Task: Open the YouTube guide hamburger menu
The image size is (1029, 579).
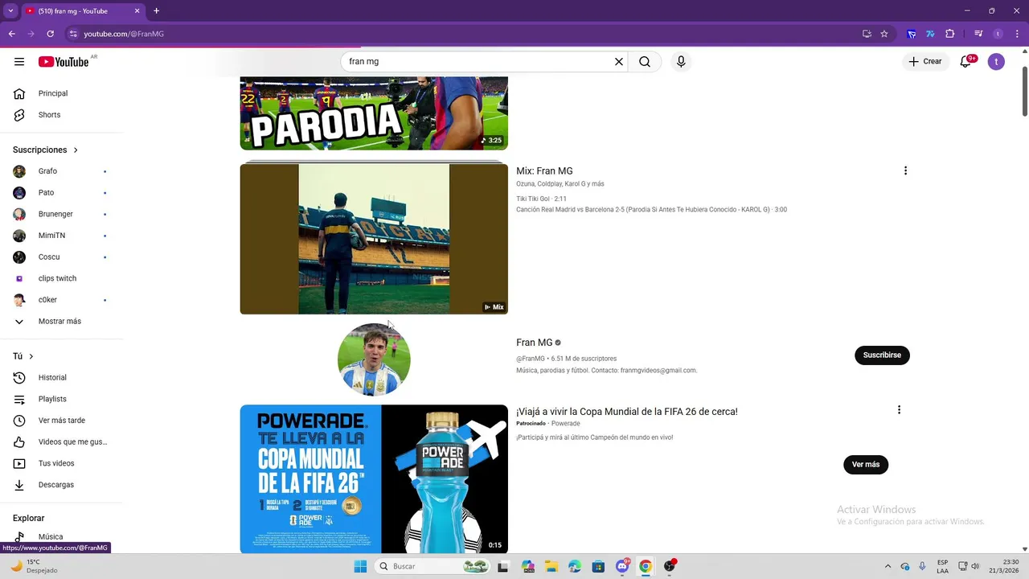Action: point(19,62)
